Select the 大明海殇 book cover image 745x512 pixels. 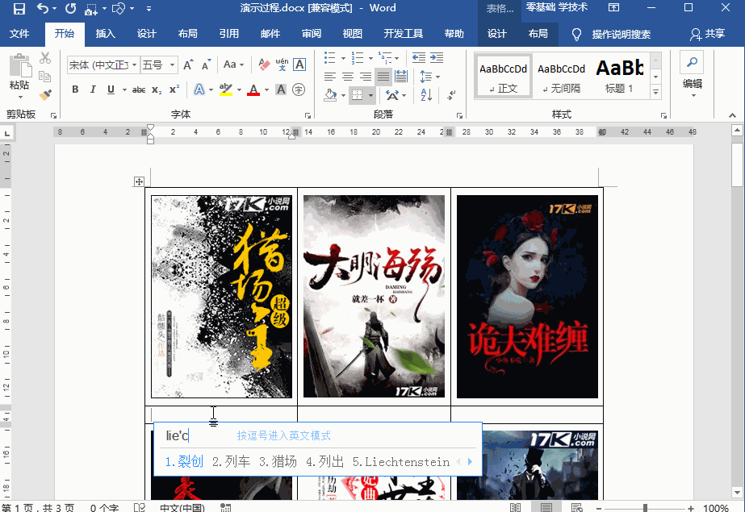coord(374,296)
